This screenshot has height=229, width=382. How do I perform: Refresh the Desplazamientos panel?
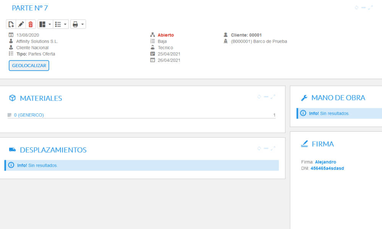point(259,148)
